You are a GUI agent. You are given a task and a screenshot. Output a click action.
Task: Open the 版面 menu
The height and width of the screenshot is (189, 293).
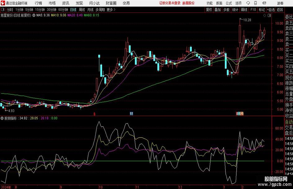[219, 3]
